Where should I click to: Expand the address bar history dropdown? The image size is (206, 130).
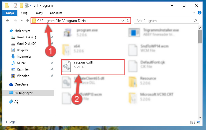[123, 21]
